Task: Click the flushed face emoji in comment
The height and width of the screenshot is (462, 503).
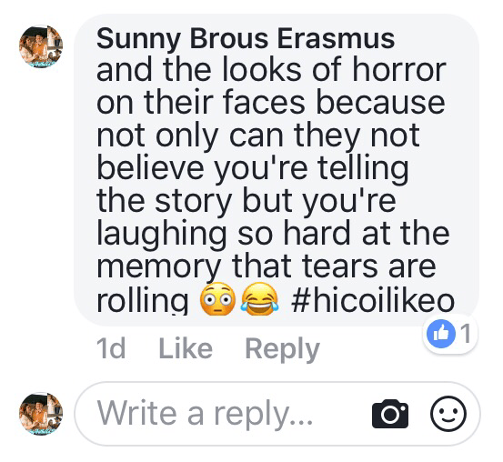Action: tap(217, 298)
